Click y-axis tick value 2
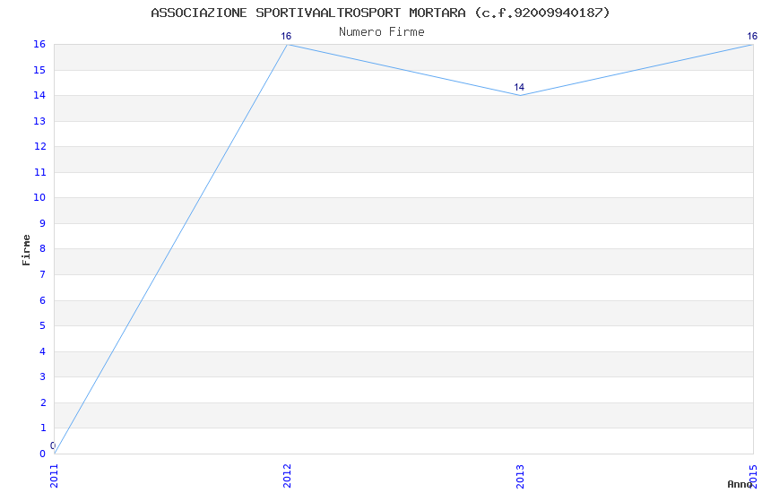Viewport: 762px width, 493px height. click(x=43, y=402)
